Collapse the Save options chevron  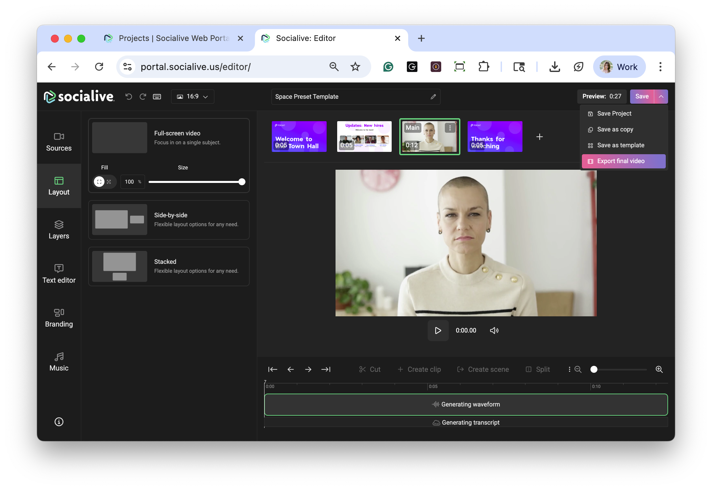pyautogui.click(x=661, y=96)
